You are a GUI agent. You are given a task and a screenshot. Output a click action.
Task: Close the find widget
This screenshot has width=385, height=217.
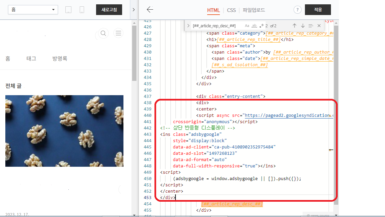pyautogui.click(x=319, y=26)
